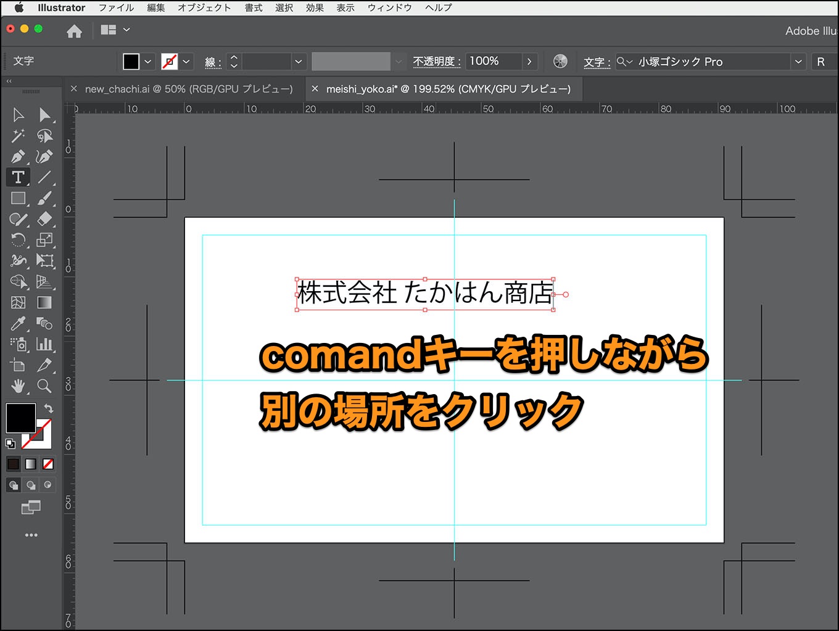Swap fill and stroke colors
Screen dimensions: 839x631
(48, 409)
